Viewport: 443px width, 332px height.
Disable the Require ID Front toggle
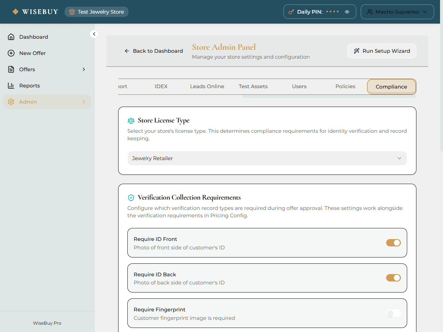pyautogui.click(x=393, y=243)
